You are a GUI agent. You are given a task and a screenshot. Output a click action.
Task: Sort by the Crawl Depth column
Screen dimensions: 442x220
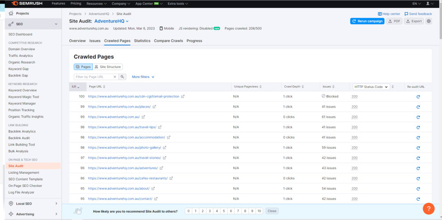point(293,87)
